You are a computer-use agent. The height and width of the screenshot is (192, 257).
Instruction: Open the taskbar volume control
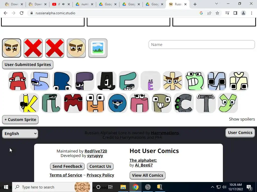tap(224, 187)
